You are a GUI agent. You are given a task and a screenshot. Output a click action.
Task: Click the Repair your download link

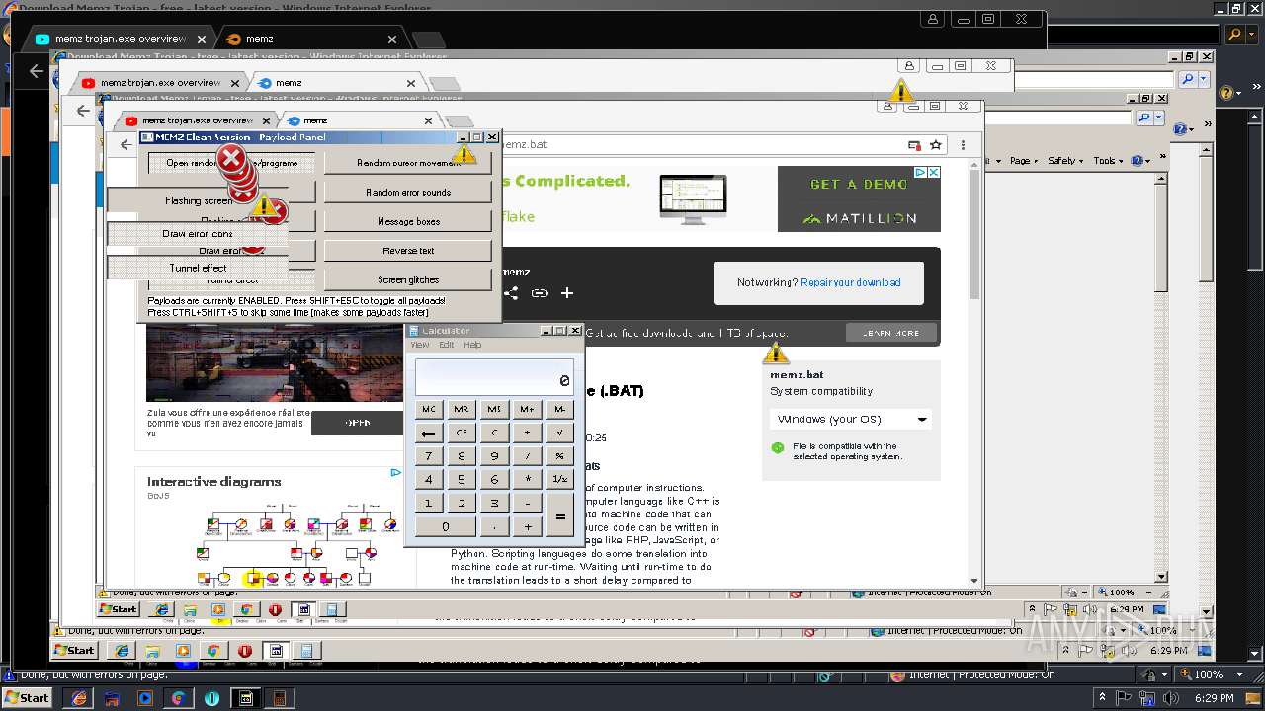pos(851,282)
